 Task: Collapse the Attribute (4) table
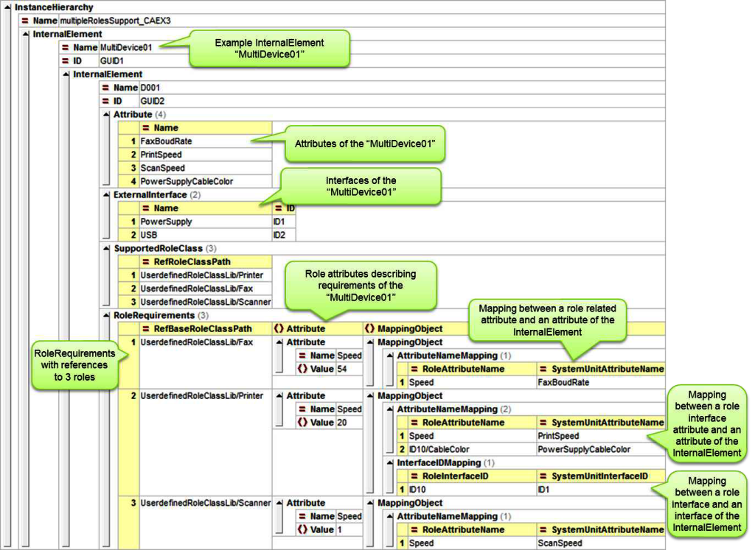click(x=106, y=115)
